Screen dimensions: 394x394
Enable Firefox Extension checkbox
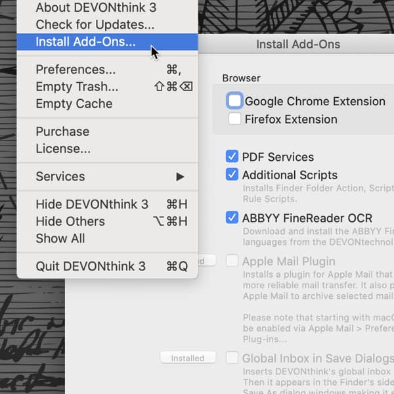(234, 119)
